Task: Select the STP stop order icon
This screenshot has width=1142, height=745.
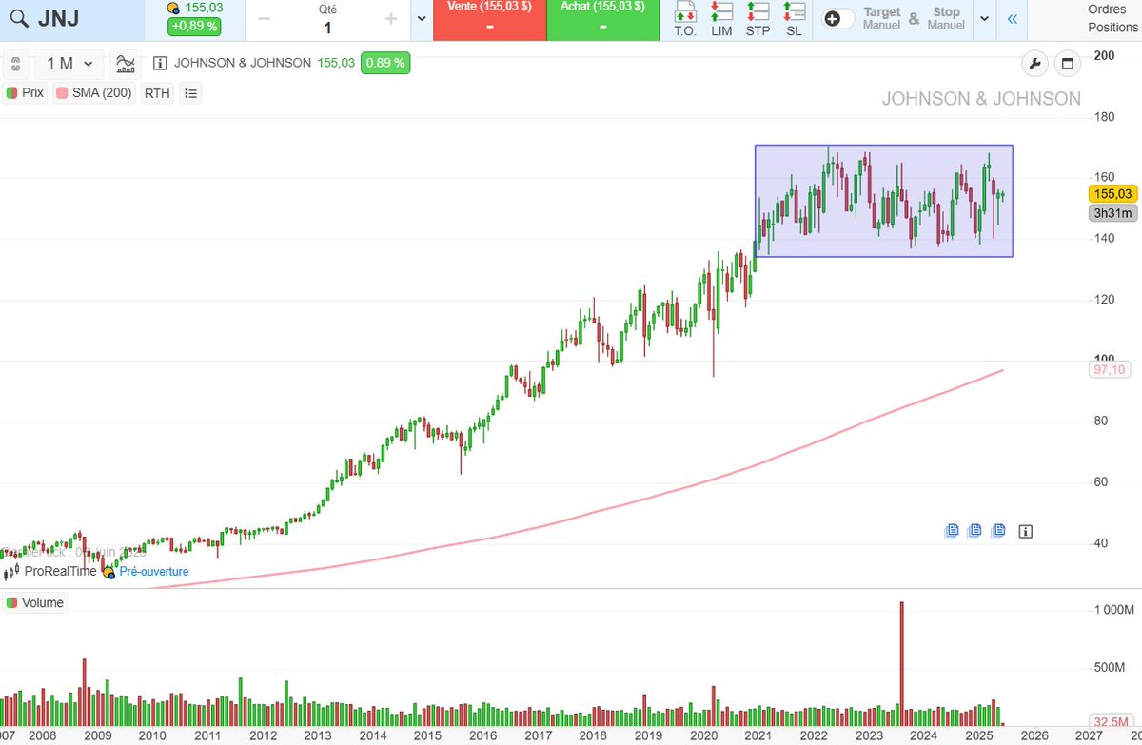Action: (x=758, y=19)
